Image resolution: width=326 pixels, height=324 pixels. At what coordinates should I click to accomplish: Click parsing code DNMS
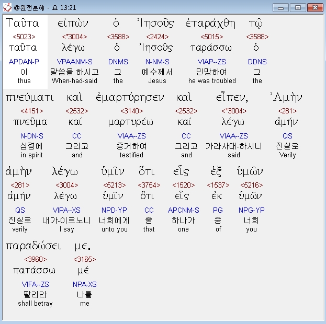118,62
